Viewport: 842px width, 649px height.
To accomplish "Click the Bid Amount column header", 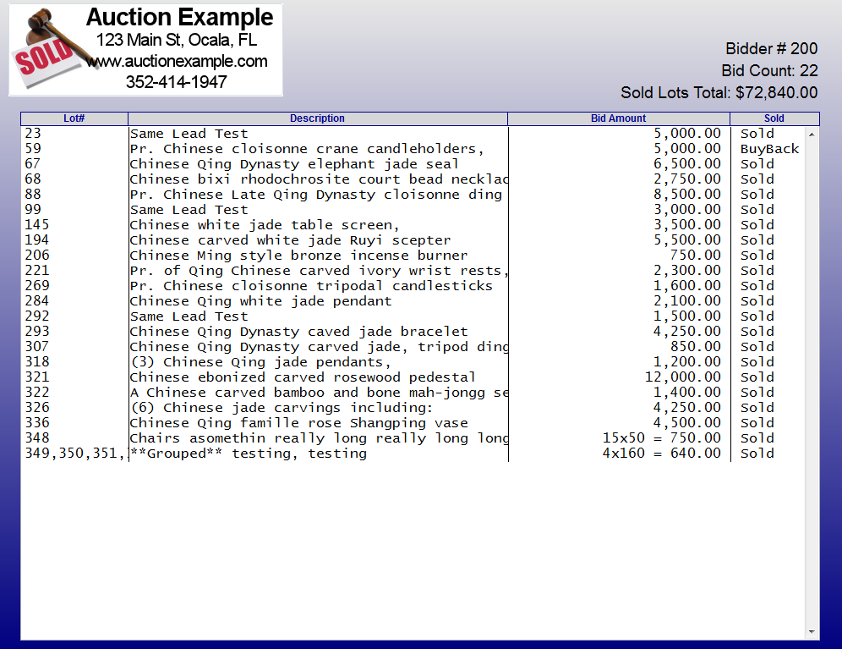I will [x=618, y=118].
